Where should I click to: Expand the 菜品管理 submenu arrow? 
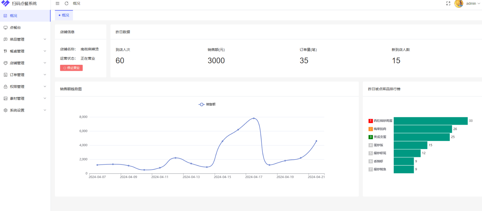(45, 39)
